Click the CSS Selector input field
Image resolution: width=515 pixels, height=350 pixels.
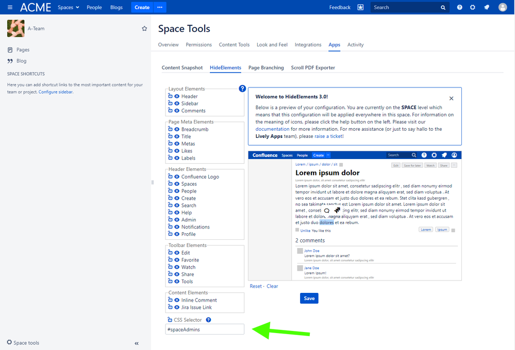pyautogui.click(x=205, y=329)
